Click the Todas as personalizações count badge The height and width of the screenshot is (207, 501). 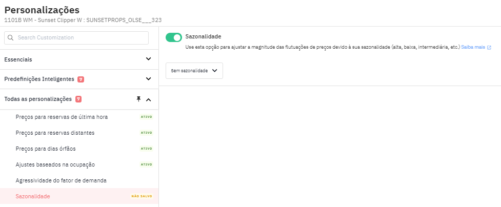[78, 99]
